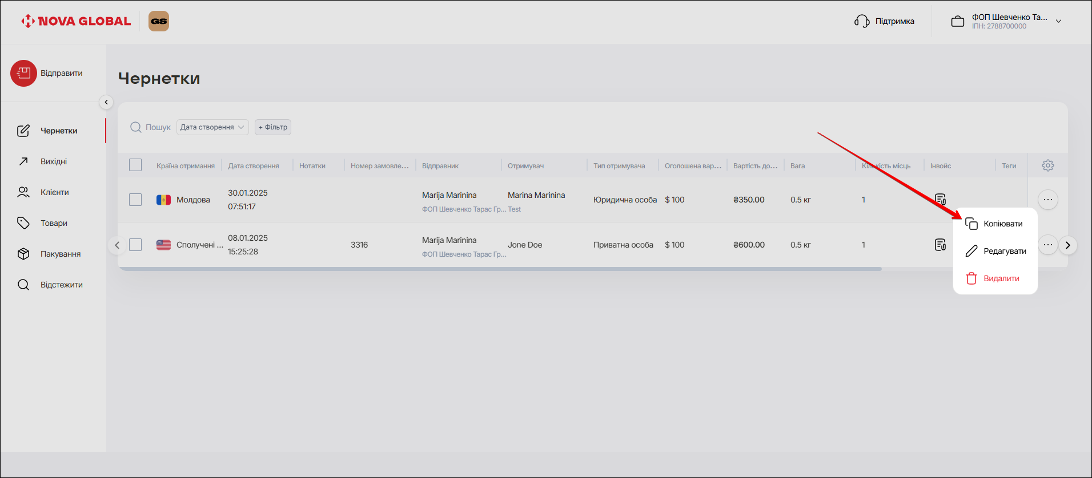
Task: Click the search magnifier icon
Action: [x=136, y=127]
